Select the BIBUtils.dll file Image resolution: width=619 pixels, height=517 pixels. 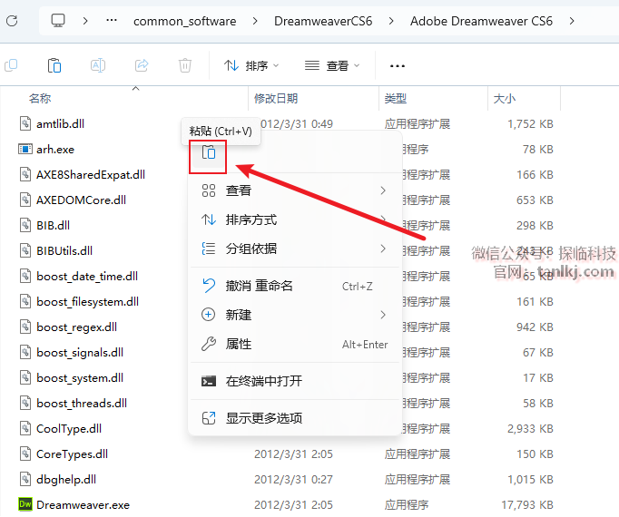click(x=64, y=250)
